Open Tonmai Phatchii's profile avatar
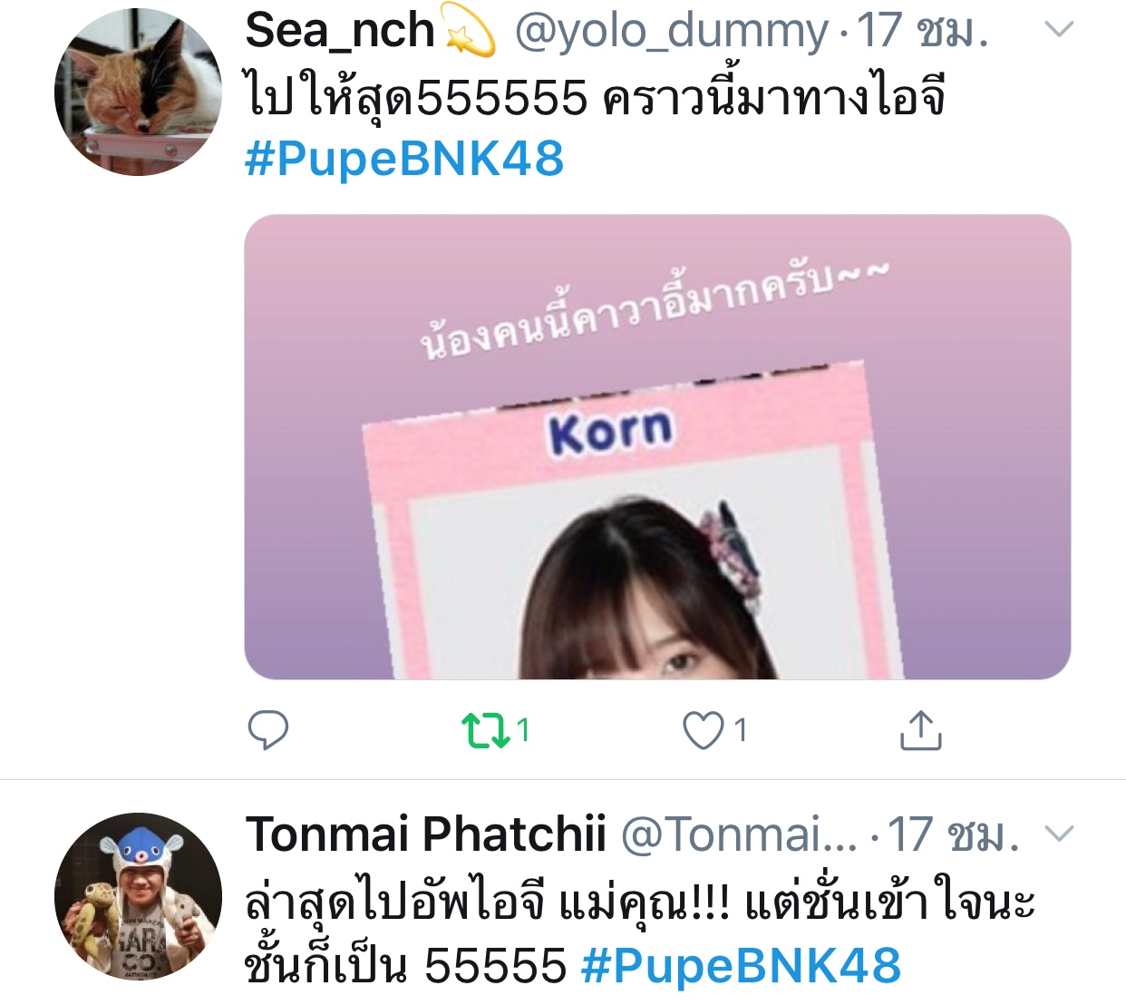The image size is (1126, 1005). 138,896
